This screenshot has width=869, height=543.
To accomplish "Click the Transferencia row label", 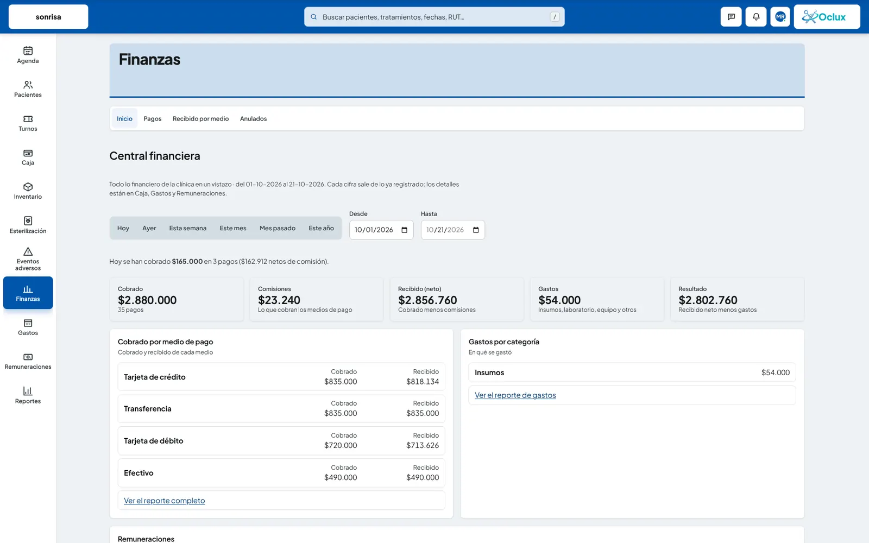I will click(x=148, y=409).
